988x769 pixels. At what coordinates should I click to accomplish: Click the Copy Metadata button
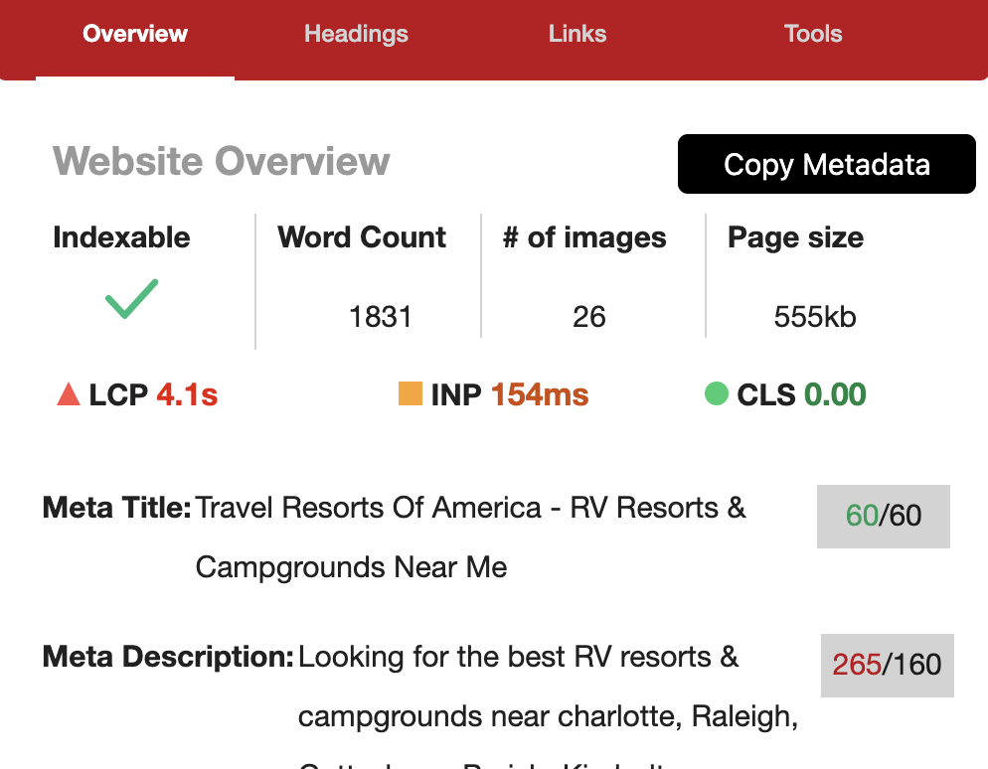click(827, 164)
